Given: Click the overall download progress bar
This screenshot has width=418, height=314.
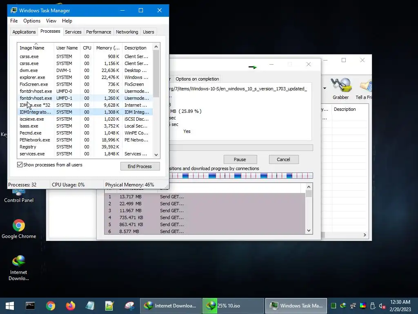Looking at the screenshot, I should click(x=241, y=148).
